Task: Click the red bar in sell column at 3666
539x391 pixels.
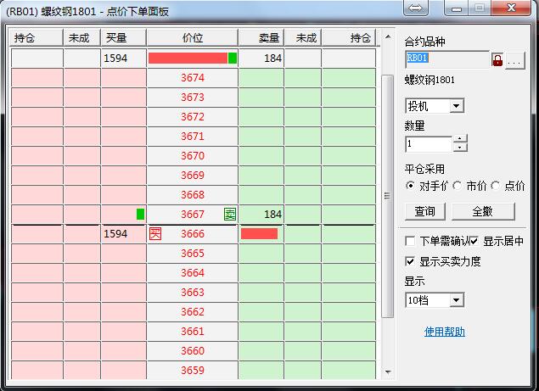Action: [259, 233]
